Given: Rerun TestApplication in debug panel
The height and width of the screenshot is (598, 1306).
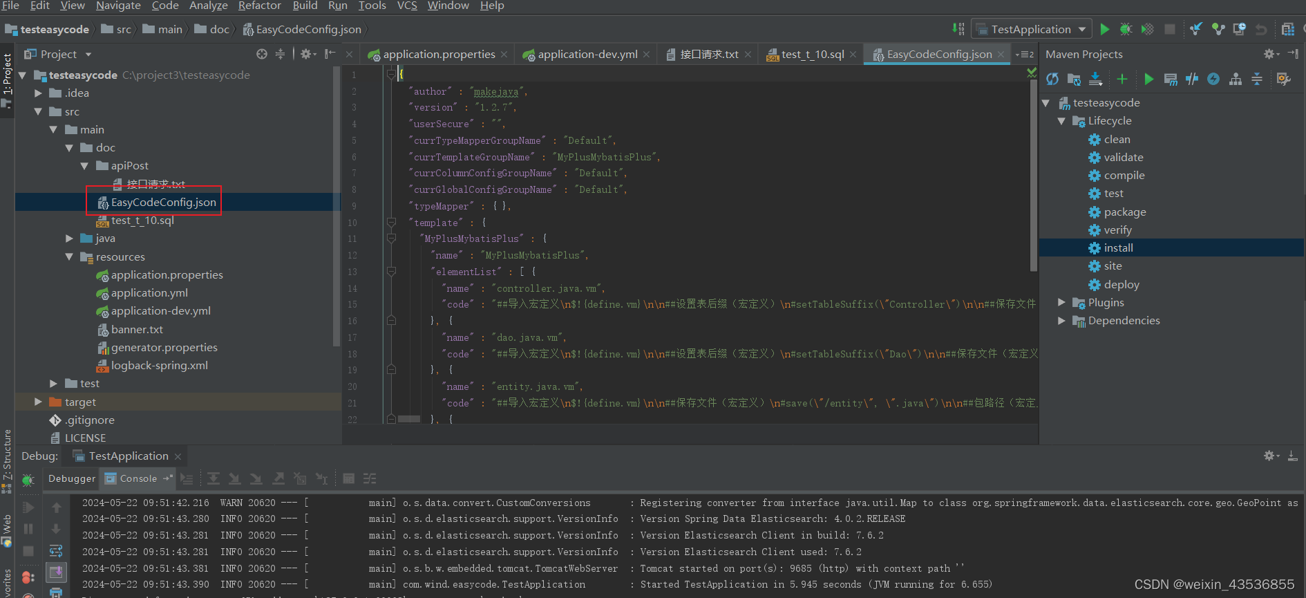Looking at the screenshot, I should pyautogui.click(x=28, y=480).
